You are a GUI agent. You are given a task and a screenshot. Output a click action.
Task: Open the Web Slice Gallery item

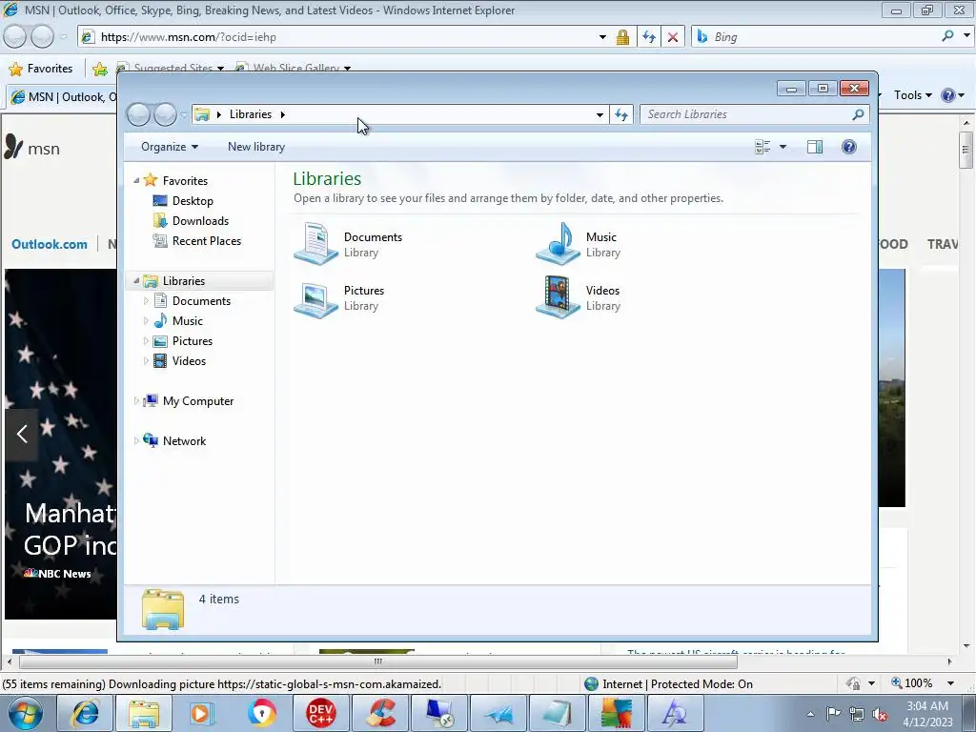point(294,69)
